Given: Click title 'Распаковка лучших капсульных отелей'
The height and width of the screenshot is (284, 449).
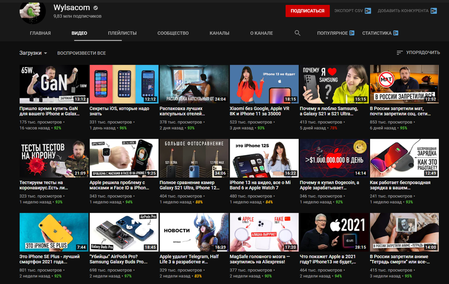Looking at the screenshot, I should click(x=182, y=111).
